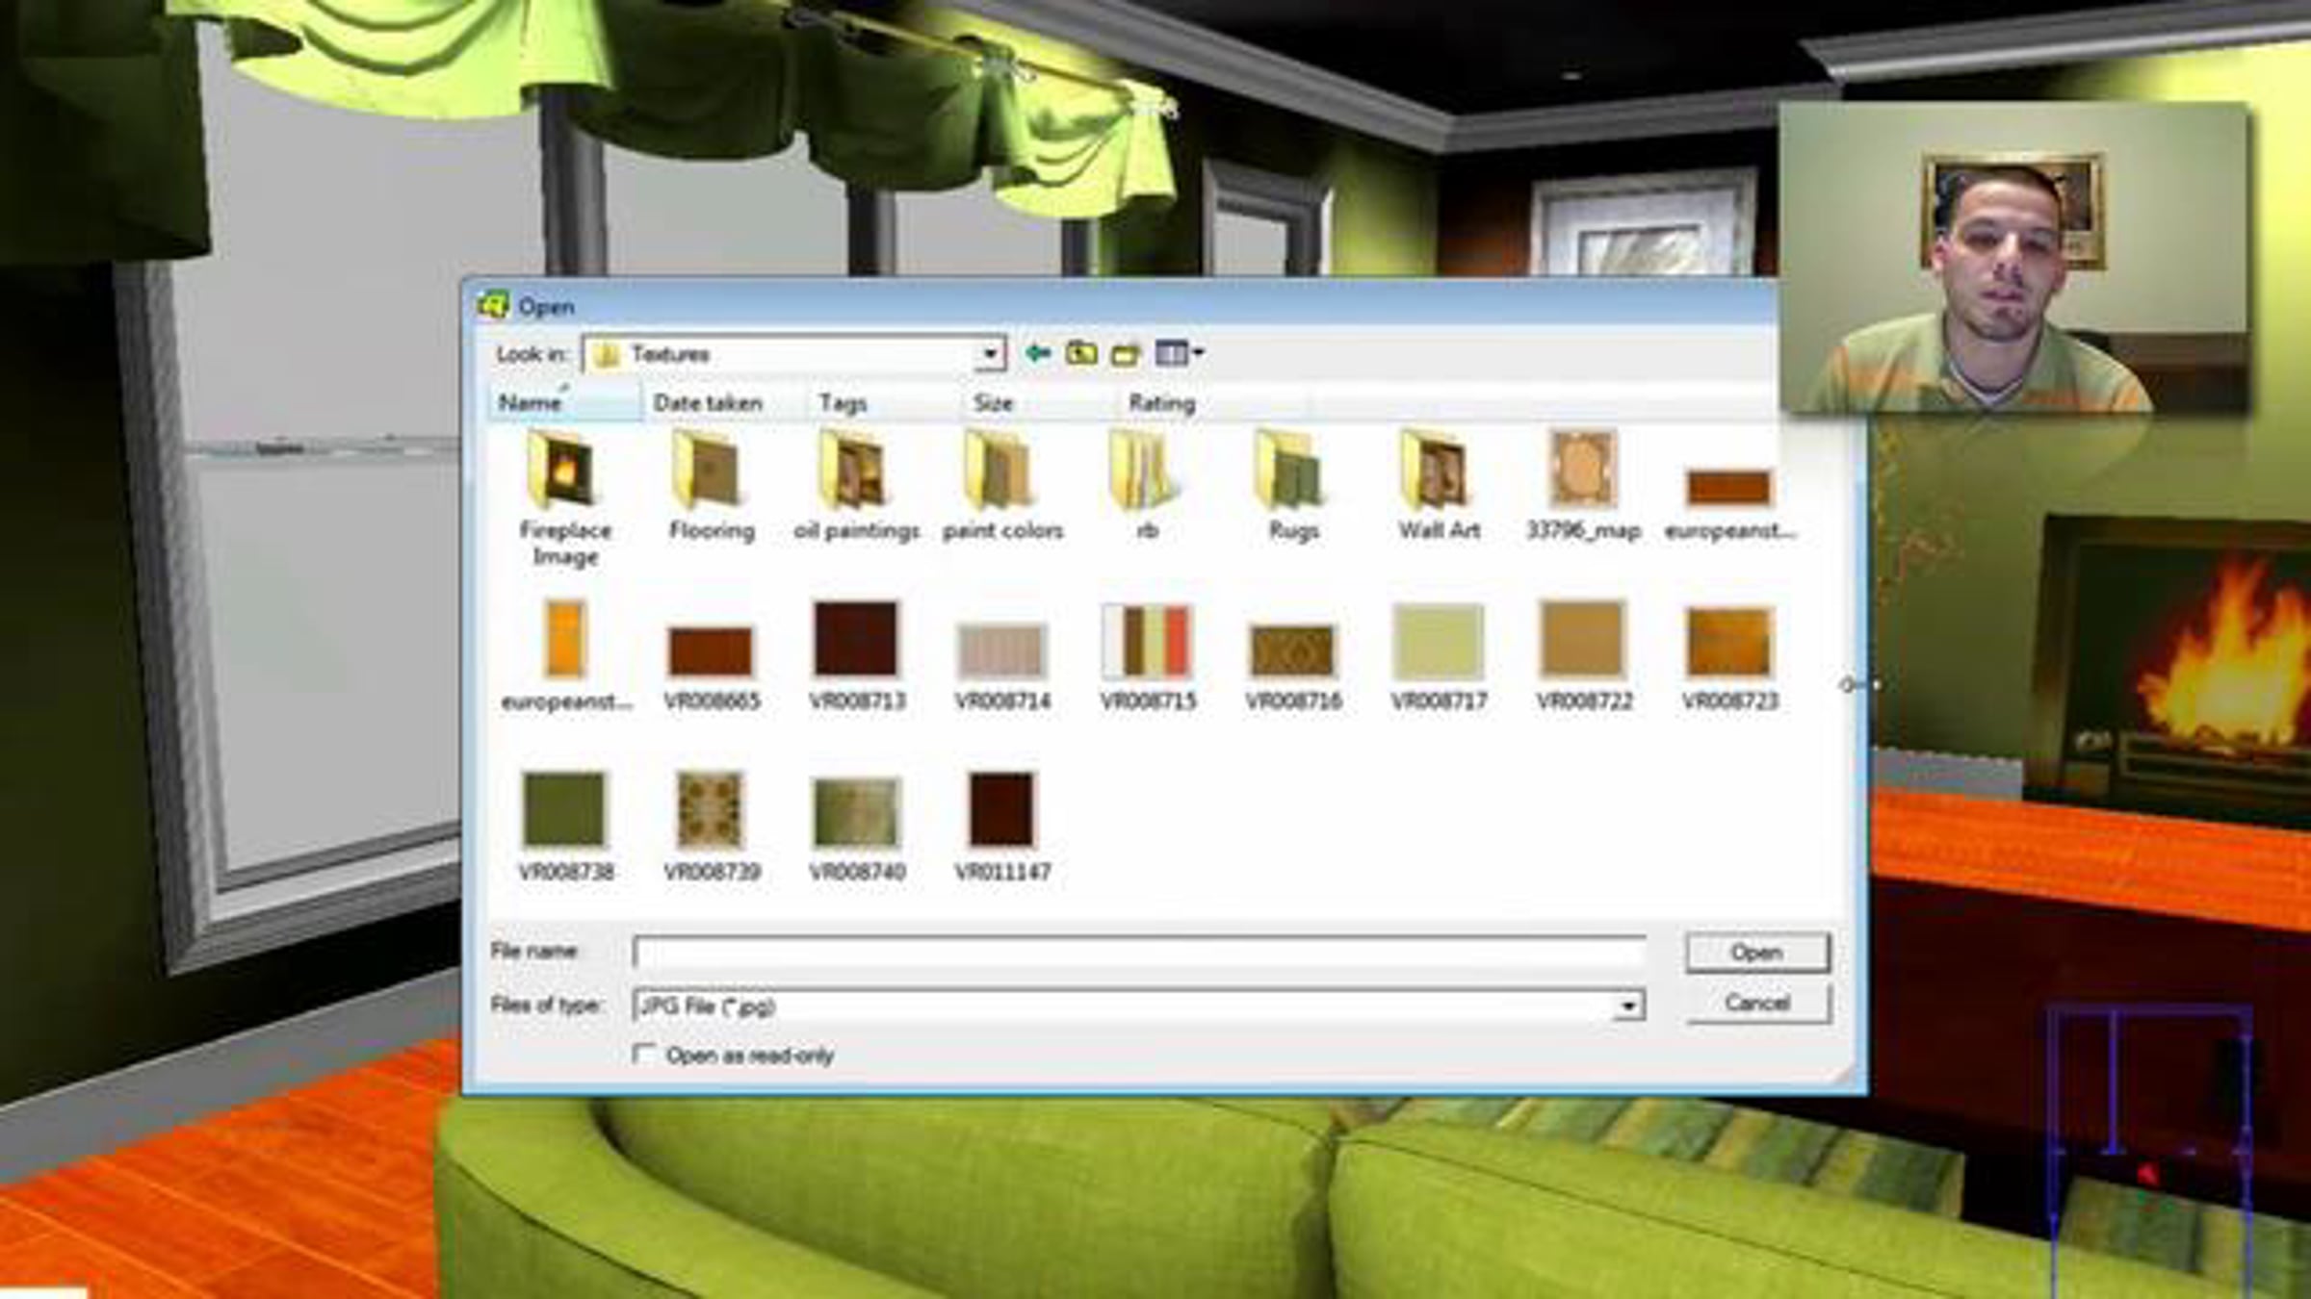Expand the Look in Textures dropdown
The height and width of the screenshot is (1299, 2311).
[x=990, y=354]
